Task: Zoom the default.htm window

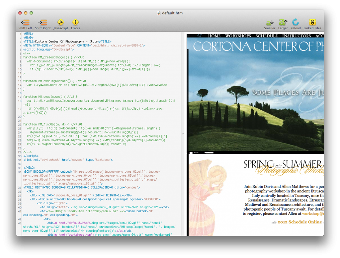Action: (31, 13)
